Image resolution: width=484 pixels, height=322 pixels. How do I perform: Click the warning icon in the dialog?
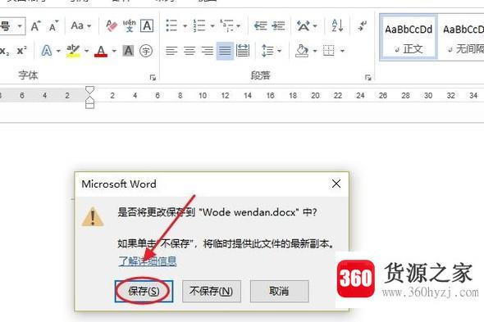[93, 217]
